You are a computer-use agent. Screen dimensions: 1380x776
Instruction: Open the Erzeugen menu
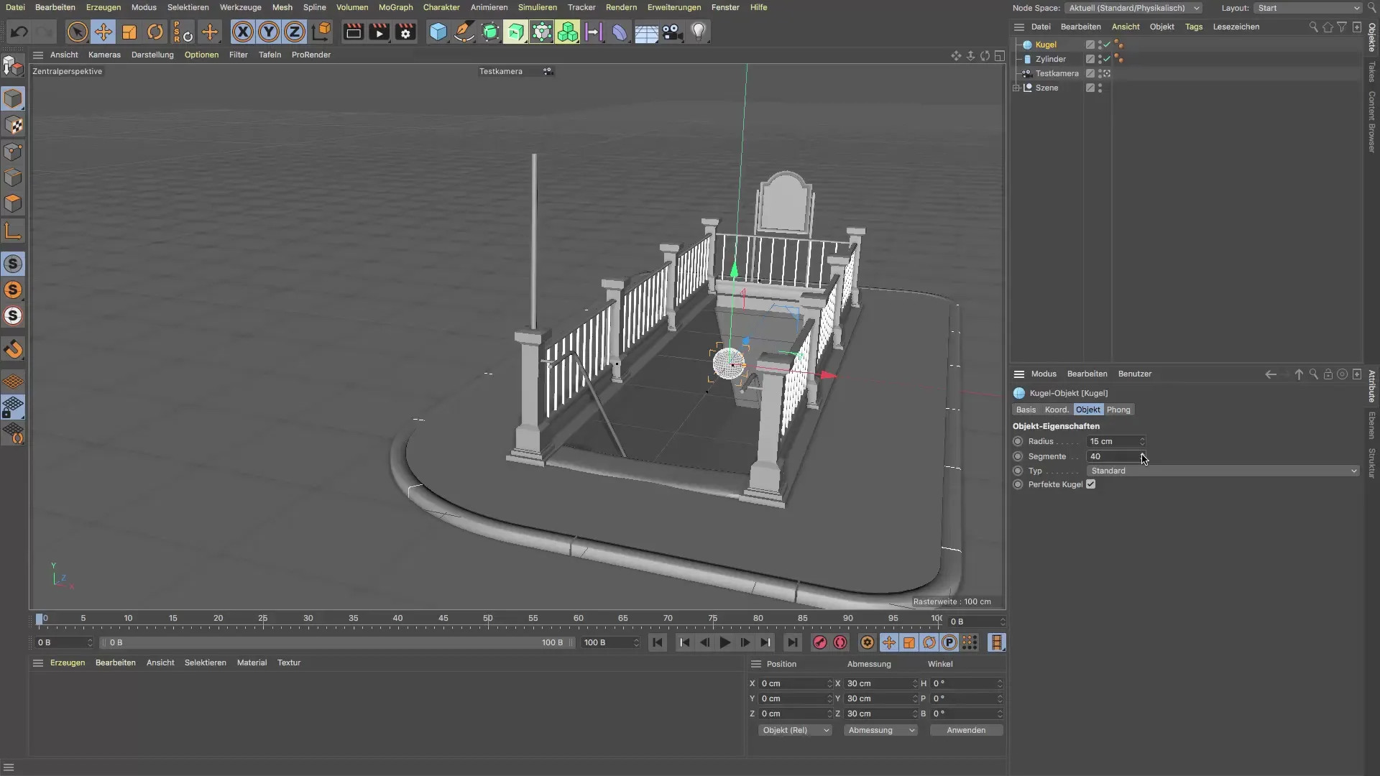(x=103, y=7)
